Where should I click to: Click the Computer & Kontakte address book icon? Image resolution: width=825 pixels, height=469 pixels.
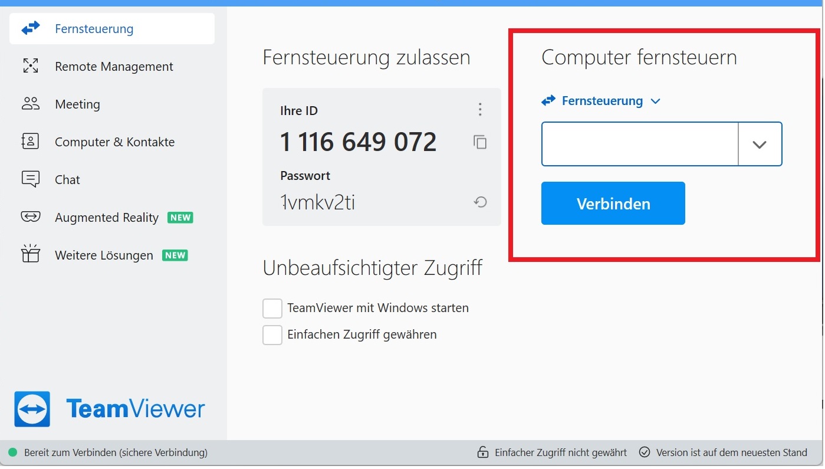[30, 142]
